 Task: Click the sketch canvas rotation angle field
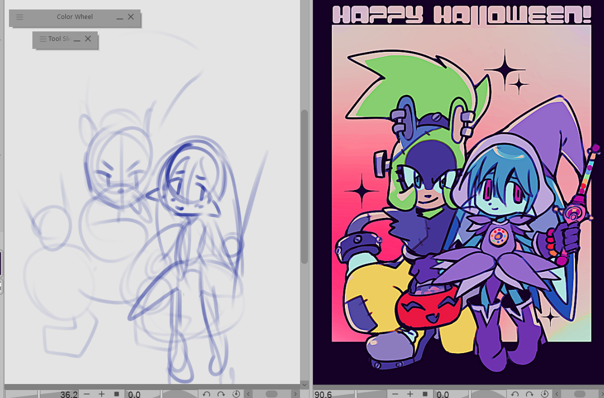142,394
